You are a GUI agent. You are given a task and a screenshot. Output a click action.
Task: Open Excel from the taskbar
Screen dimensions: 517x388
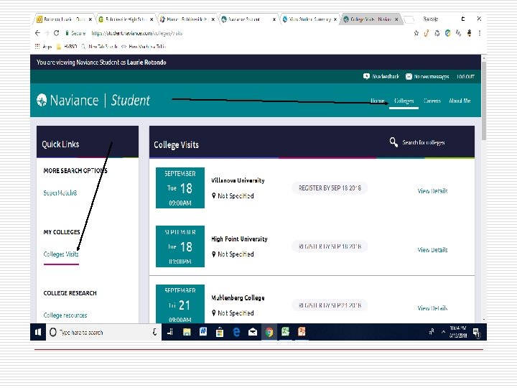pyautogui.click(x=285, y=331)
